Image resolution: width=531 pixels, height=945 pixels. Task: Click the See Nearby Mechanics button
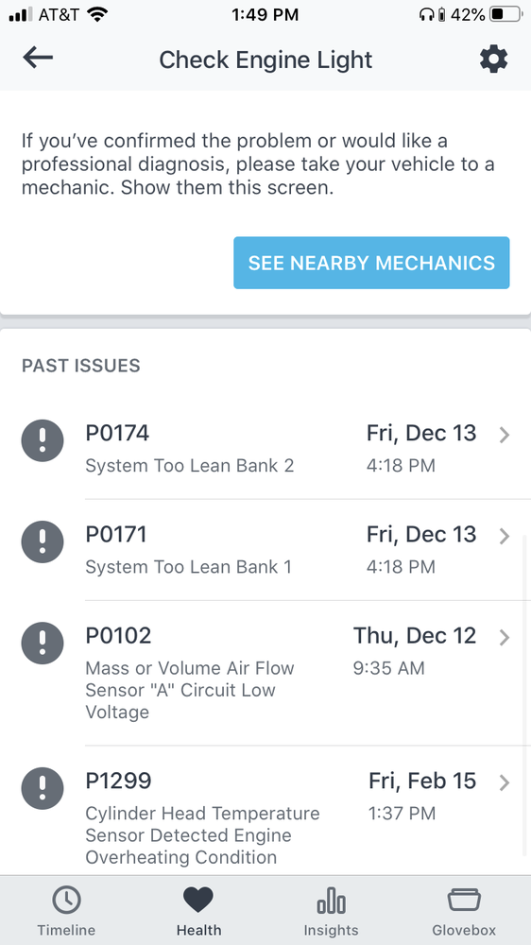371,263
